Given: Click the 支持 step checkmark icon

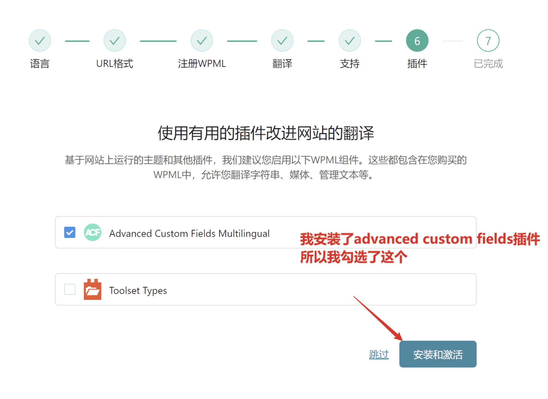Looking at the screenshot, I should click(x=350, y=40).
